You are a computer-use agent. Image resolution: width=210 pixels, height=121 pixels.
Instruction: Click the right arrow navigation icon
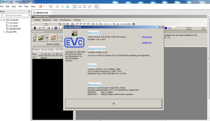[60, 28]
